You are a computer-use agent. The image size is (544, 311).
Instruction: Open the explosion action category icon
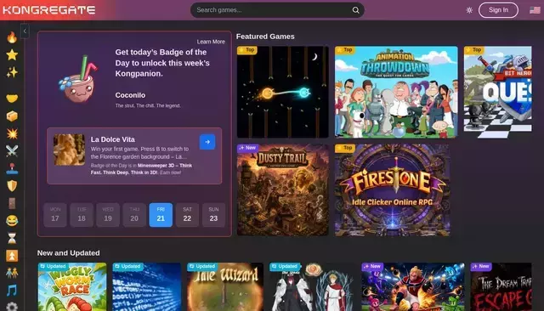pos(12,133)
